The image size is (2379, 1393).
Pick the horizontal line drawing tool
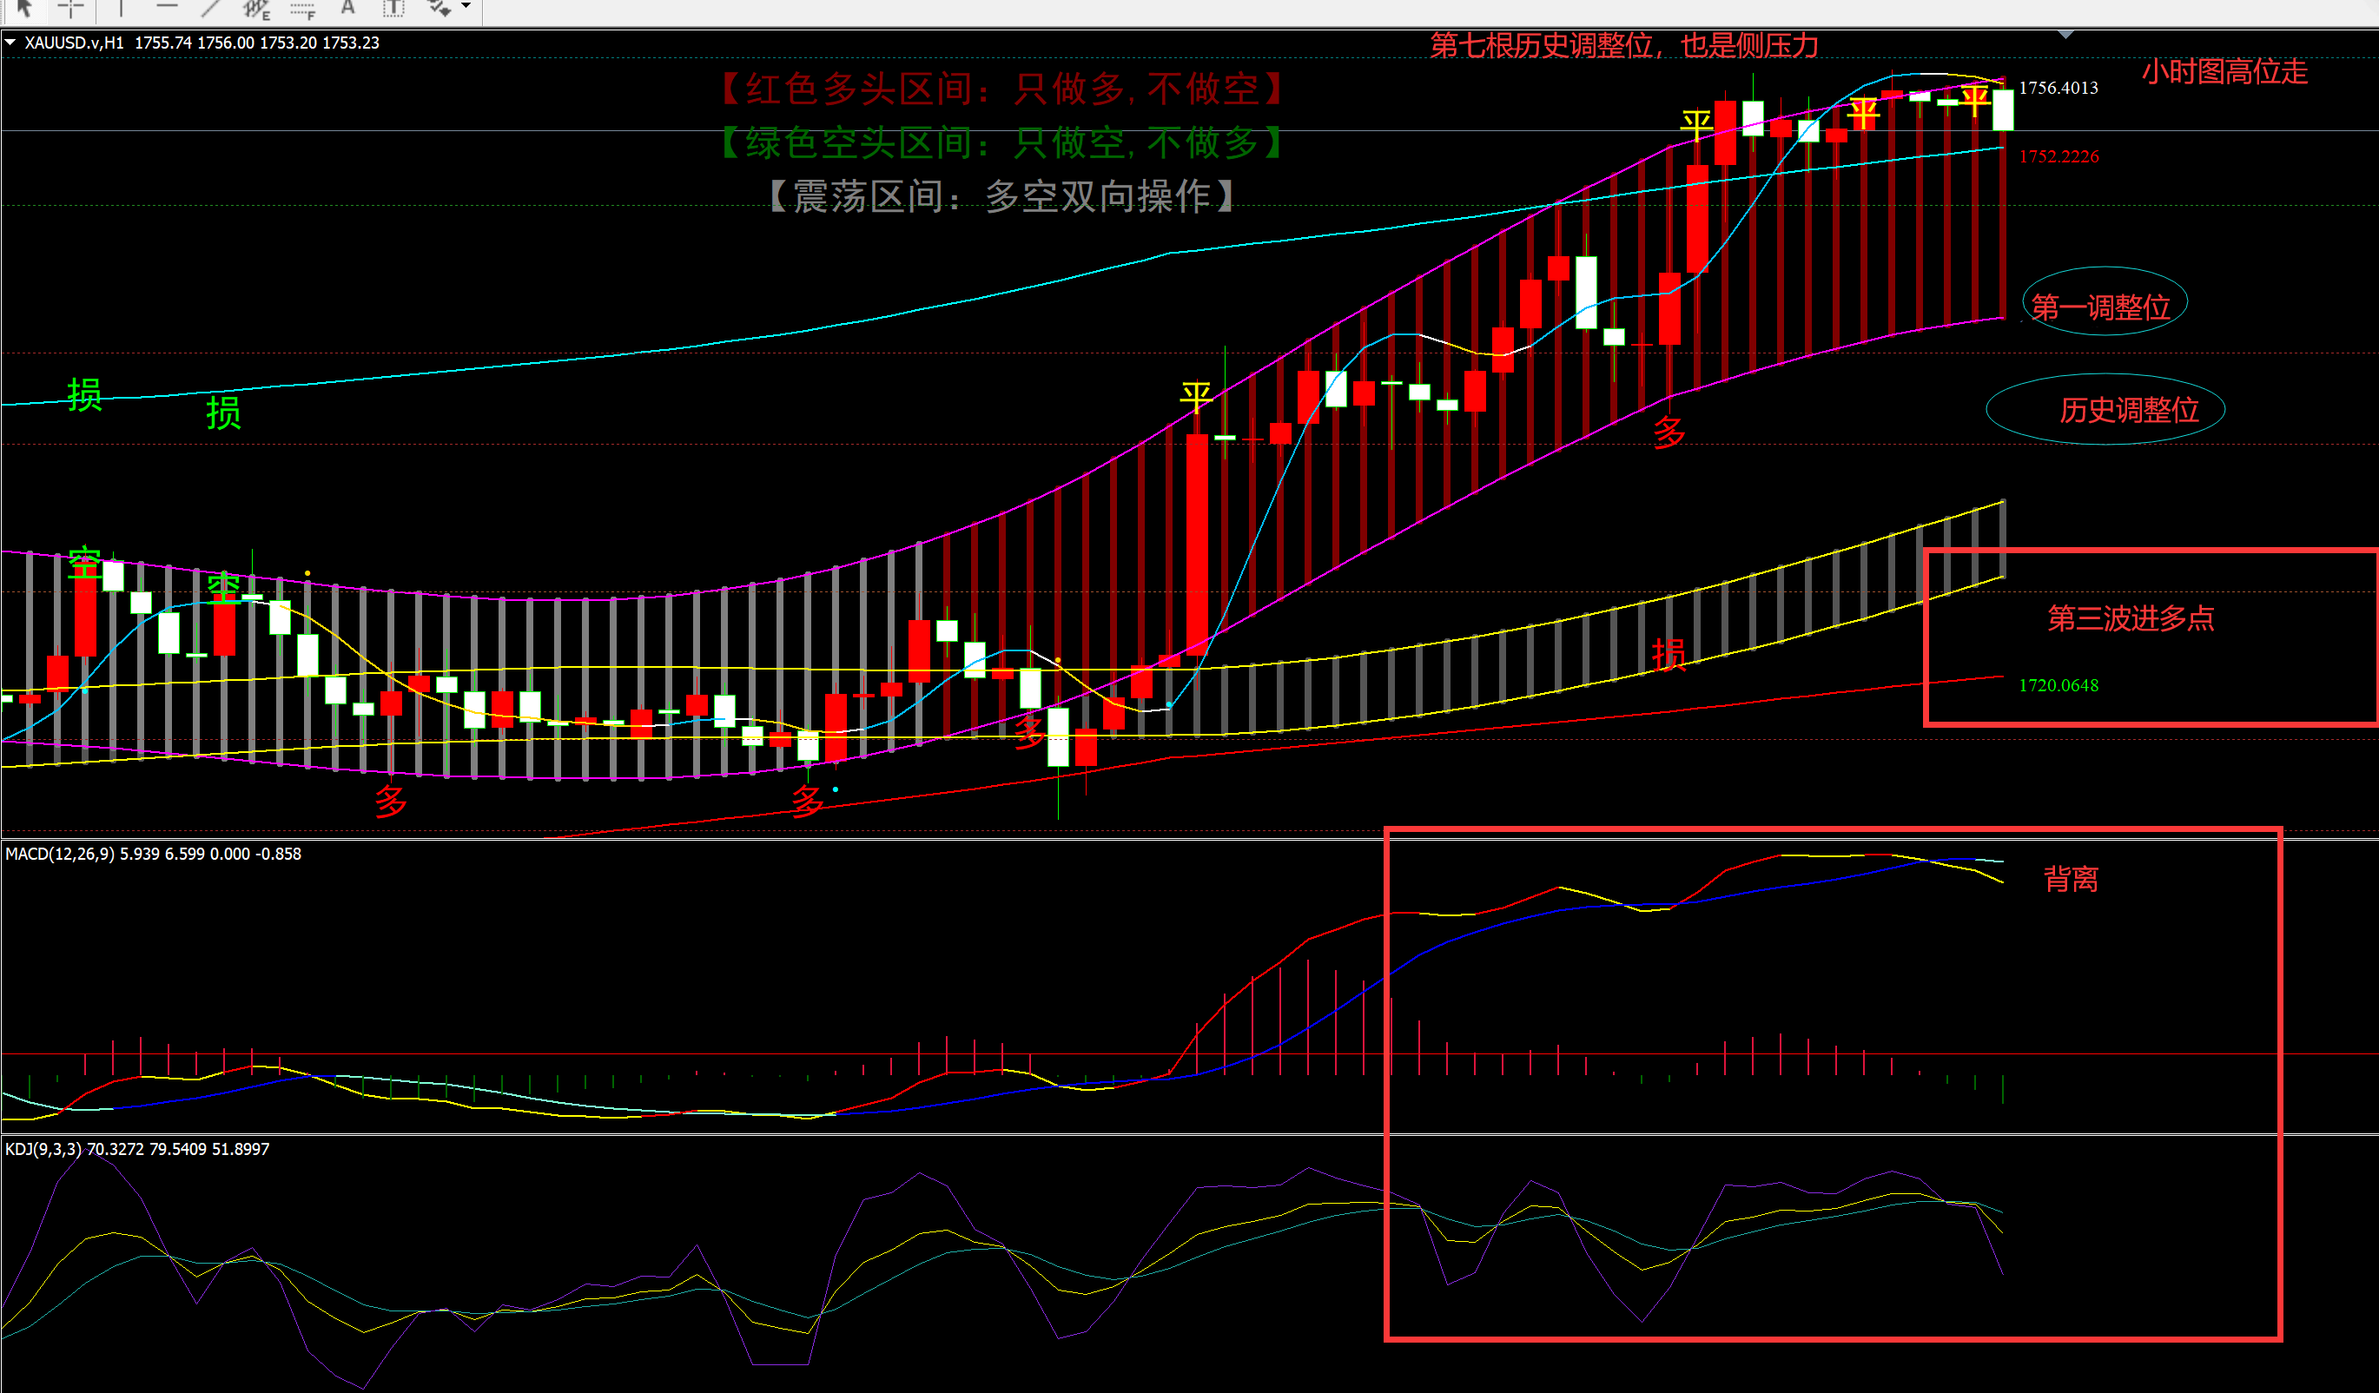coord(167,8)
